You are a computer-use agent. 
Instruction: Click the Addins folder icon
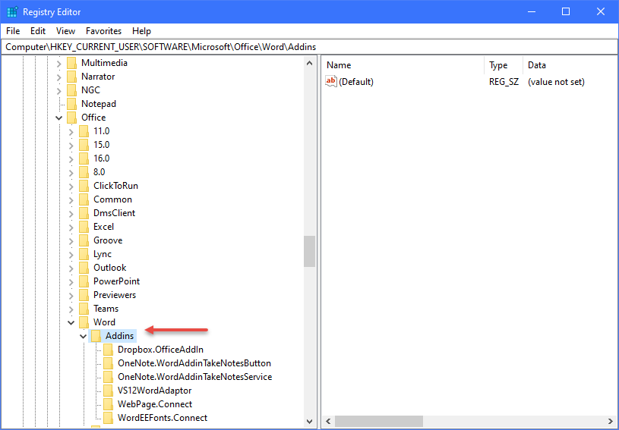click(96, 336)
